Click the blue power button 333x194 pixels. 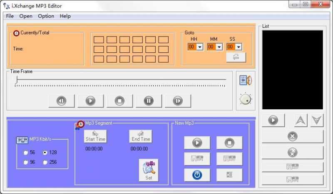tap(197, 175)
